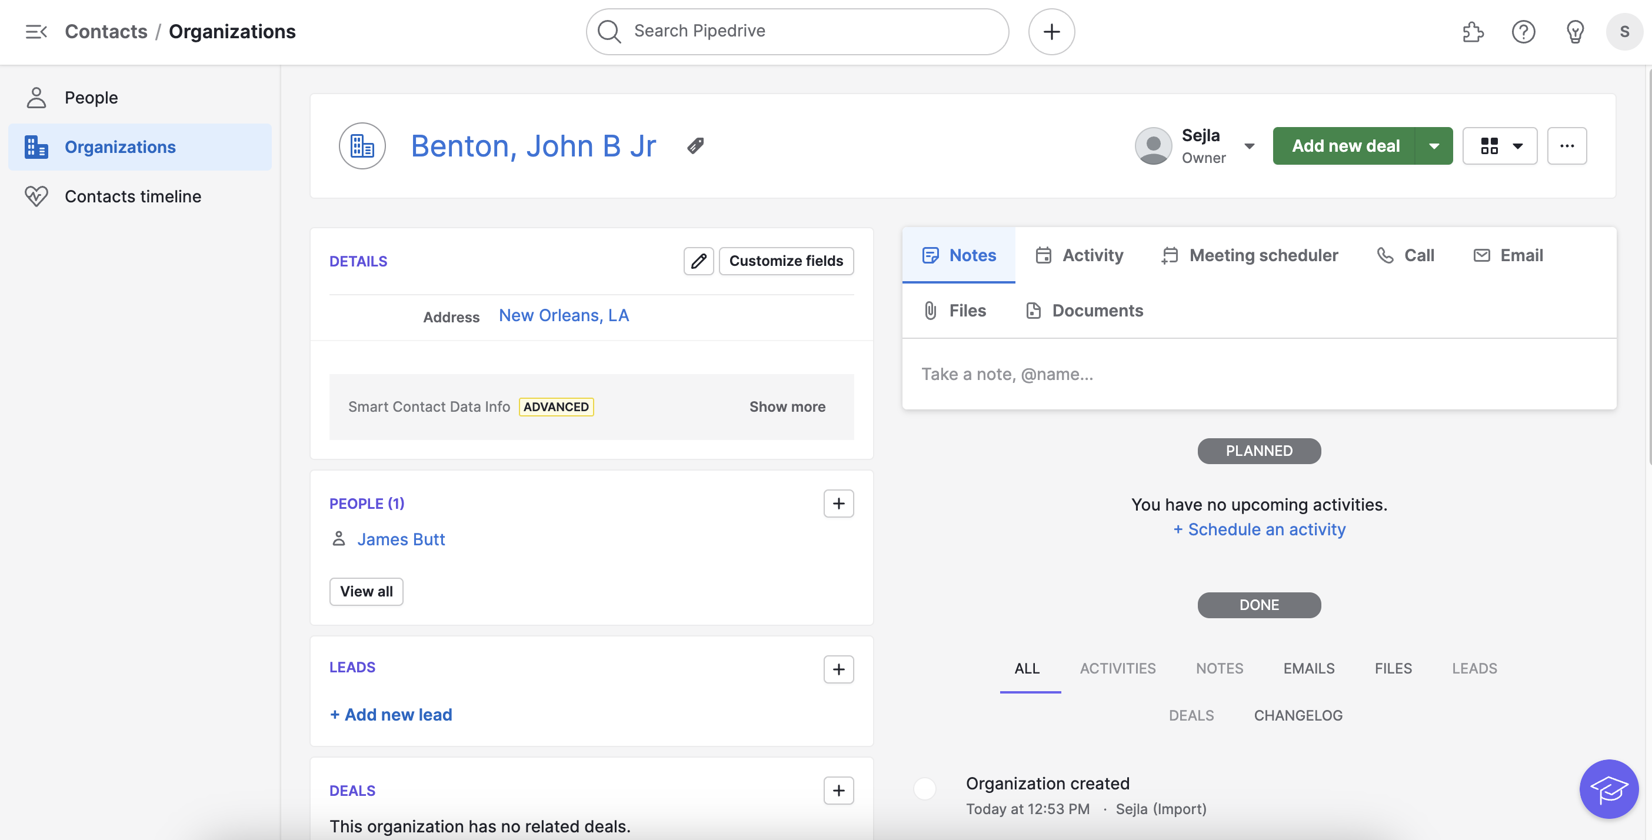Open James Butt contact link
The image size is (1652, 840).
click(x=401, y=539)
